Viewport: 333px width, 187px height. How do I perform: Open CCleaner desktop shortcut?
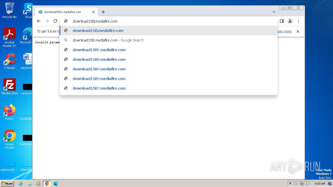(x=9, y=61)
